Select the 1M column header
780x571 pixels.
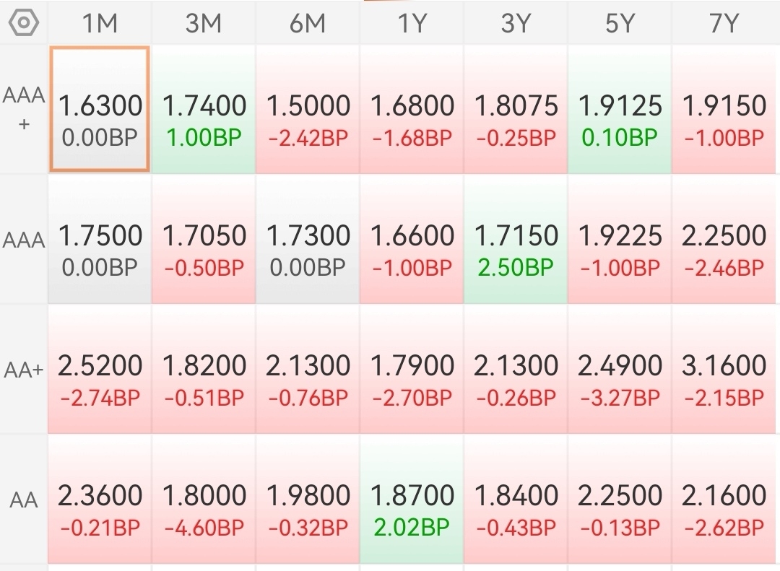pyautogui.click(x=100, y=23)
